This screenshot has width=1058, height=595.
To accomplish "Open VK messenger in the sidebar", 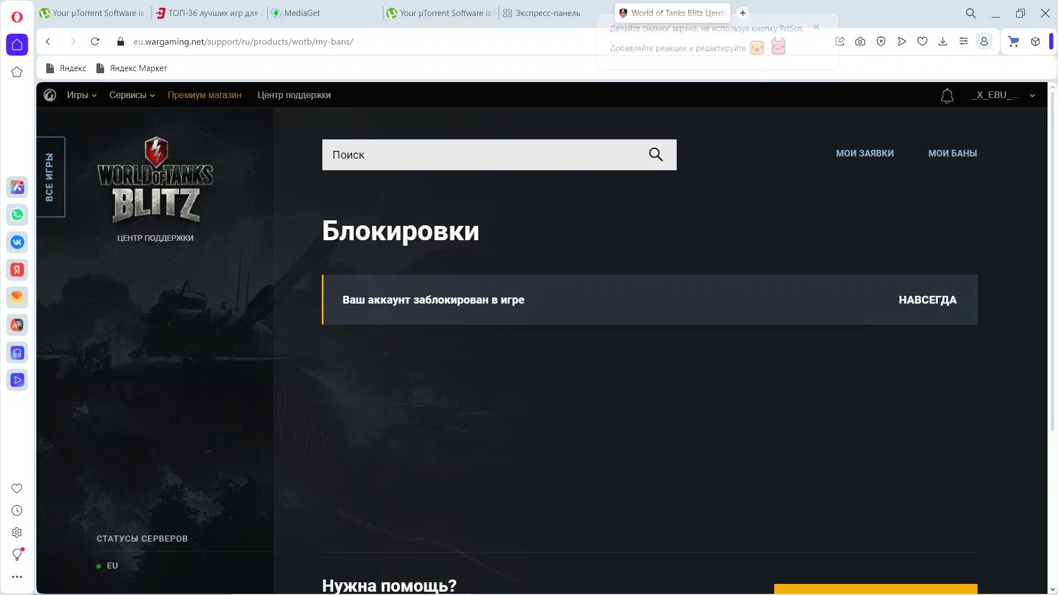I will coord(17,242).
